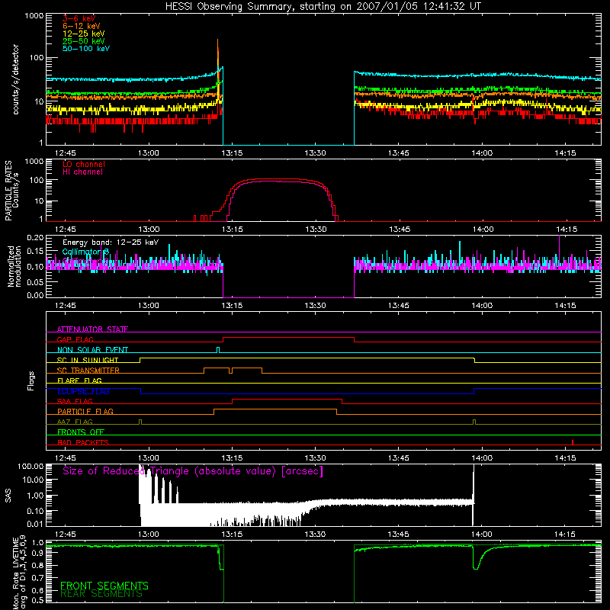This screenshot has width=610, height=610.
Task: Select the green '25-50 keV' legend entry
Action: click(x=83, y=41)
